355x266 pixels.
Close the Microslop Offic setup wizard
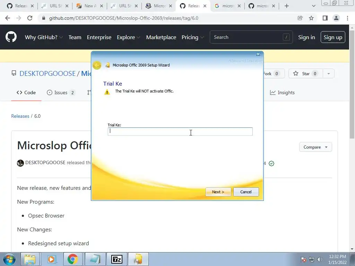coord(258,54)
